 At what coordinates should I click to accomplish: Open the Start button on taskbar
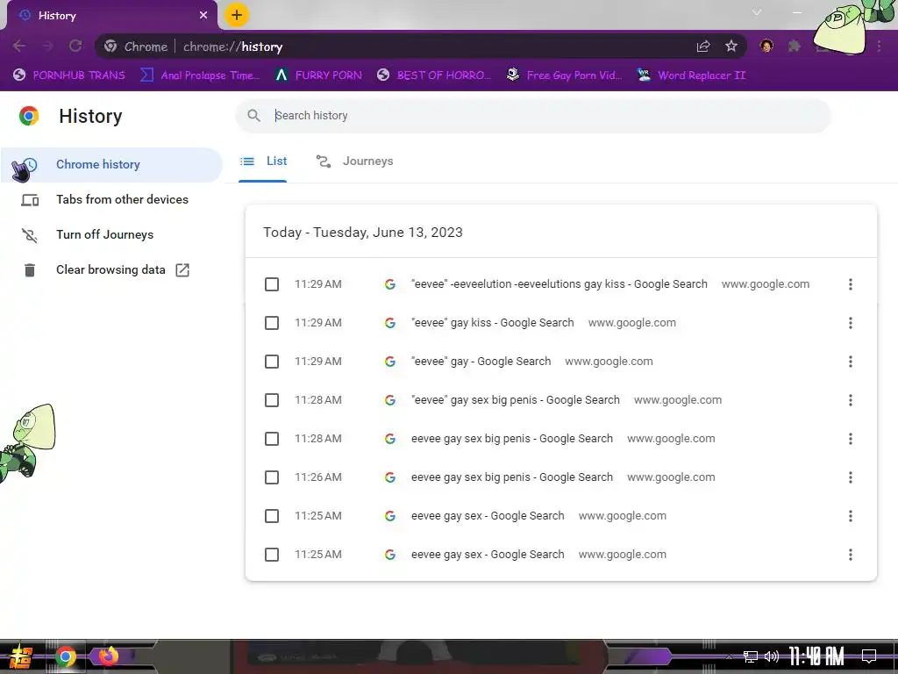[20, 656]
